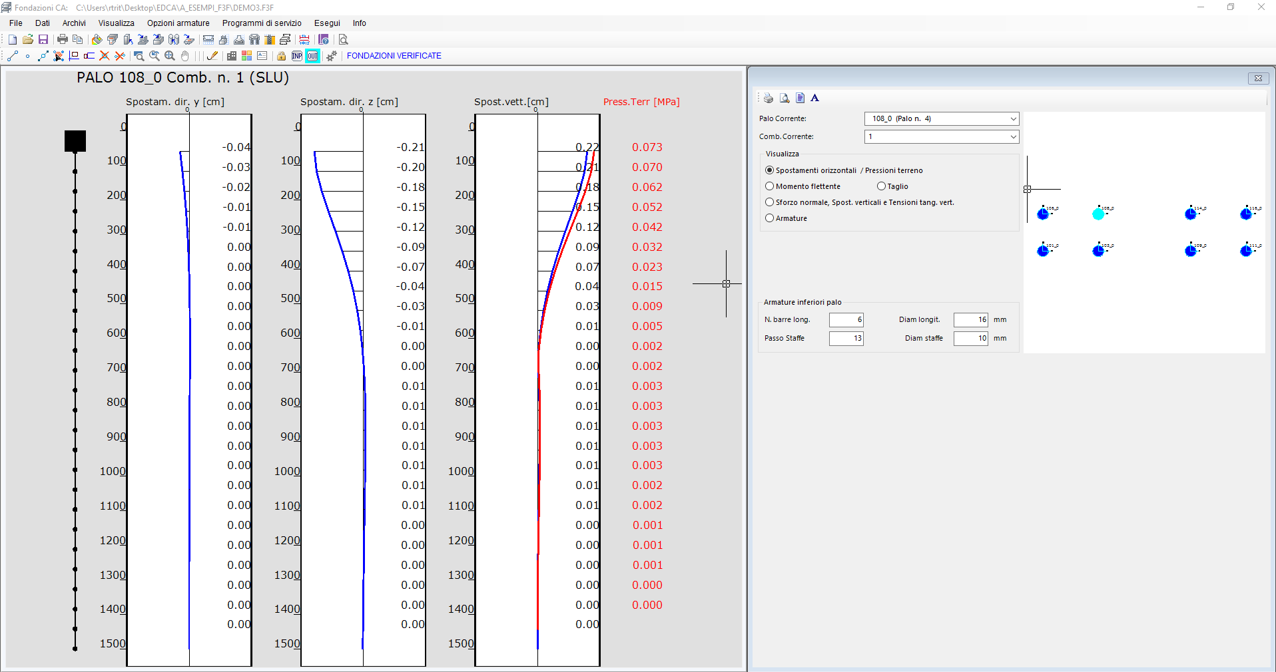The height and width of the screenshot is (672, 1276).
Task: Select the single node point tool
Action: click(27, 56)
